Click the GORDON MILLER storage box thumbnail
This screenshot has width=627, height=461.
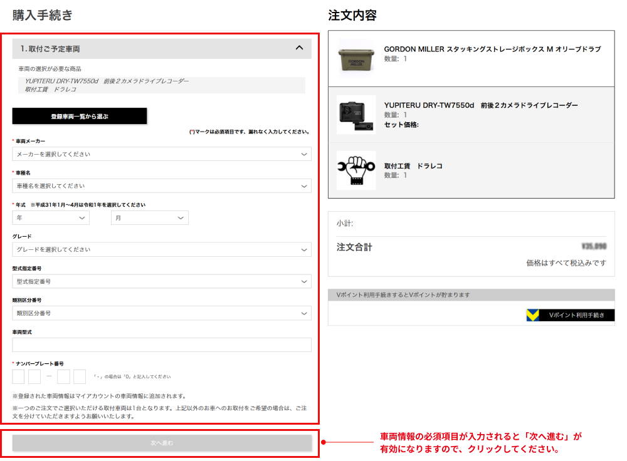click(356, 58)
